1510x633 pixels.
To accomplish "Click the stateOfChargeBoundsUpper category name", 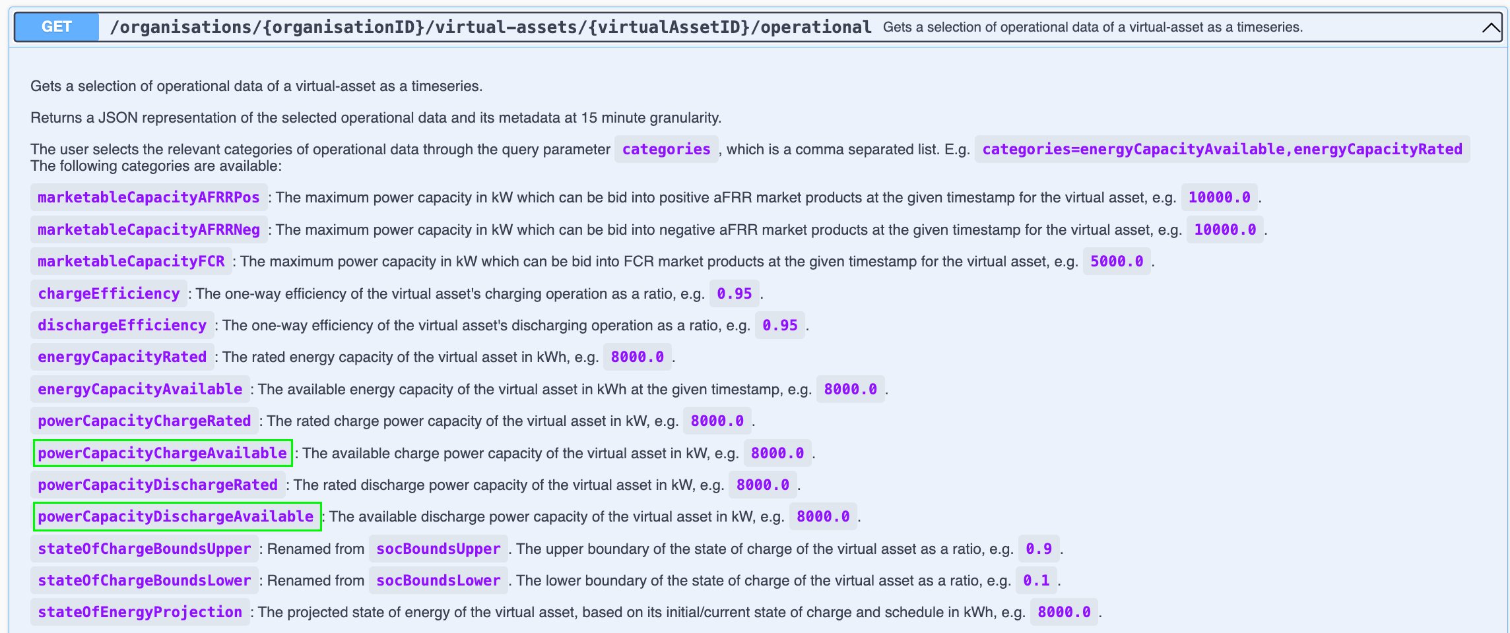I will (x=145, y=549).
